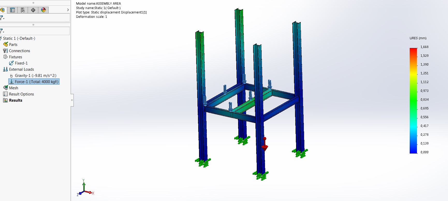Select the Connections tree label
The height and width of the screenshot is (201, 448).
[x=19, y=51]
